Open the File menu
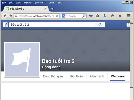Screen dimensions: 134x100 click(4, 3)
